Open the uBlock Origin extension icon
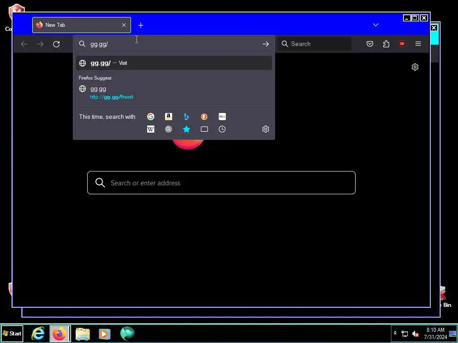The image size is (458, 343). tap(402, 44)
